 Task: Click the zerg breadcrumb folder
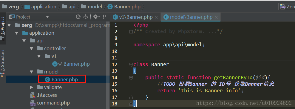(x=10, y=7)
